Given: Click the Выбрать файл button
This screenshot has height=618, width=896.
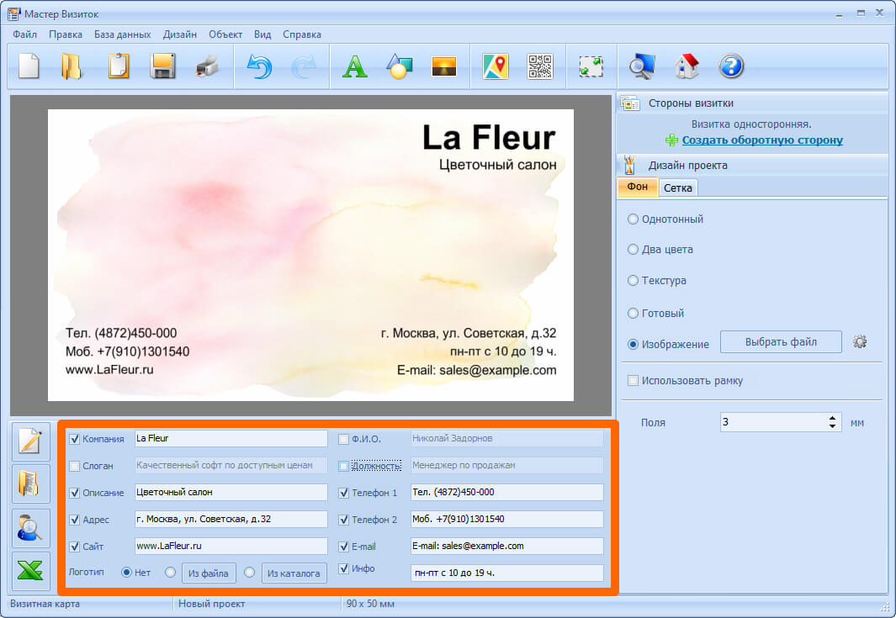Looking at the screenshot, I should click(x=781, y=342).
